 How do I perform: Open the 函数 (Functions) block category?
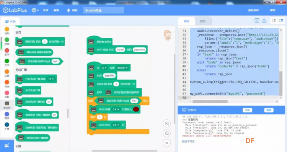[7, 94]
